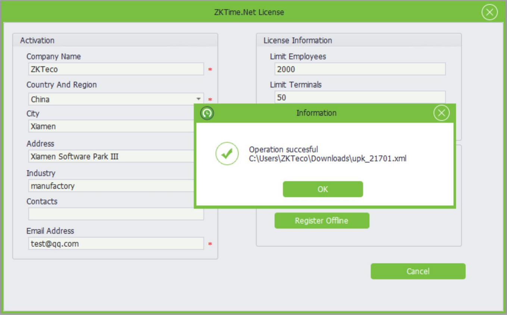Image resolution: width=507 pixels, height=315 pixels.
Task: Click into the Industry field showing manufactory
Action: point(110,186)
